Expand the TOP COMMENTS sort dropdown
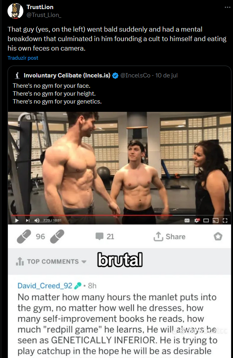Viewport: 233px width, 358px height. pos(51,262)
